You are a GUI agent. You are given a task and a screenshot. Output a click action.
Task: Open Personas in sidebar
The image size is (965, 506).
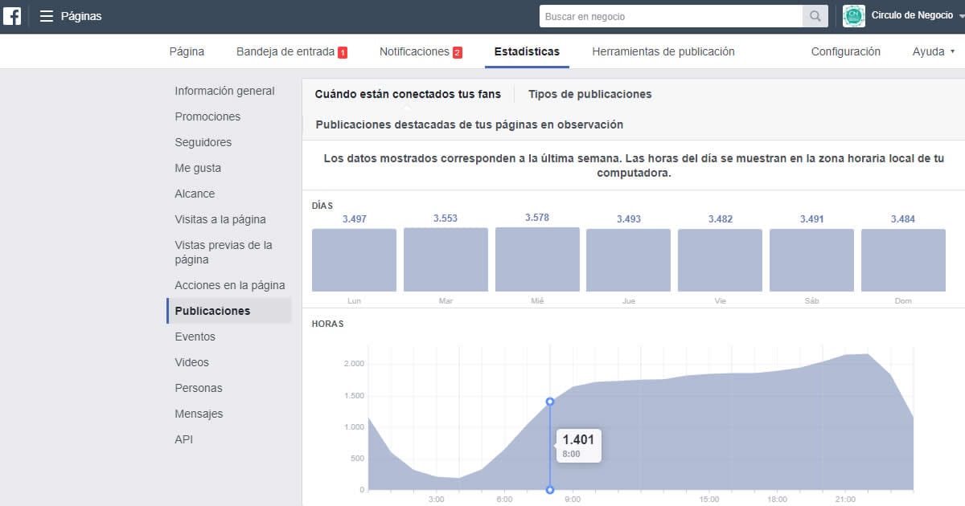pyautogui.click(x=199, y=388)
